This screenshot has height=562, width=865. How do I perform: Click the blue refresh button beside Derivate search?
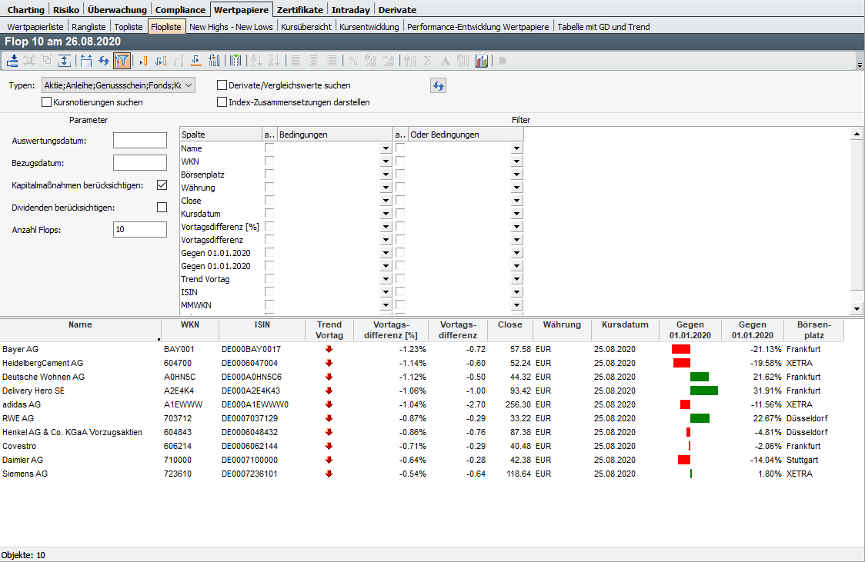pyautogui.click(x=438, y=85)
